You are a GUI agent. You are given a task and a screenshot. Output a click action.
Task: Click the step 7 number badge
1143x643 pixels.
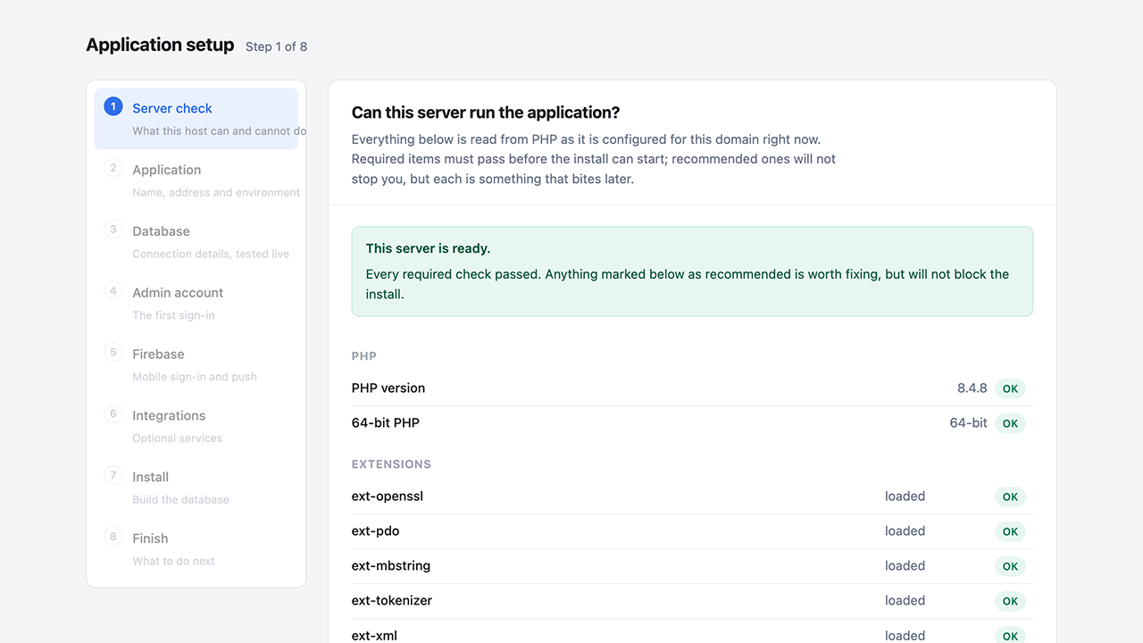[x=113, y=476]
